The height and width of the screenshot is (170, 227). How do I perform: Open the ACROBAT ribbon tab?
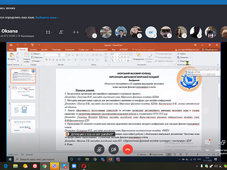pos(123,49)
